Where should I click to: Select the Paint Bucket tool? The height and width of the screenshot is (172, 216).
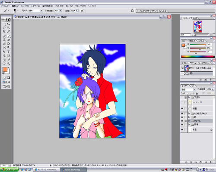click(9, 43)
